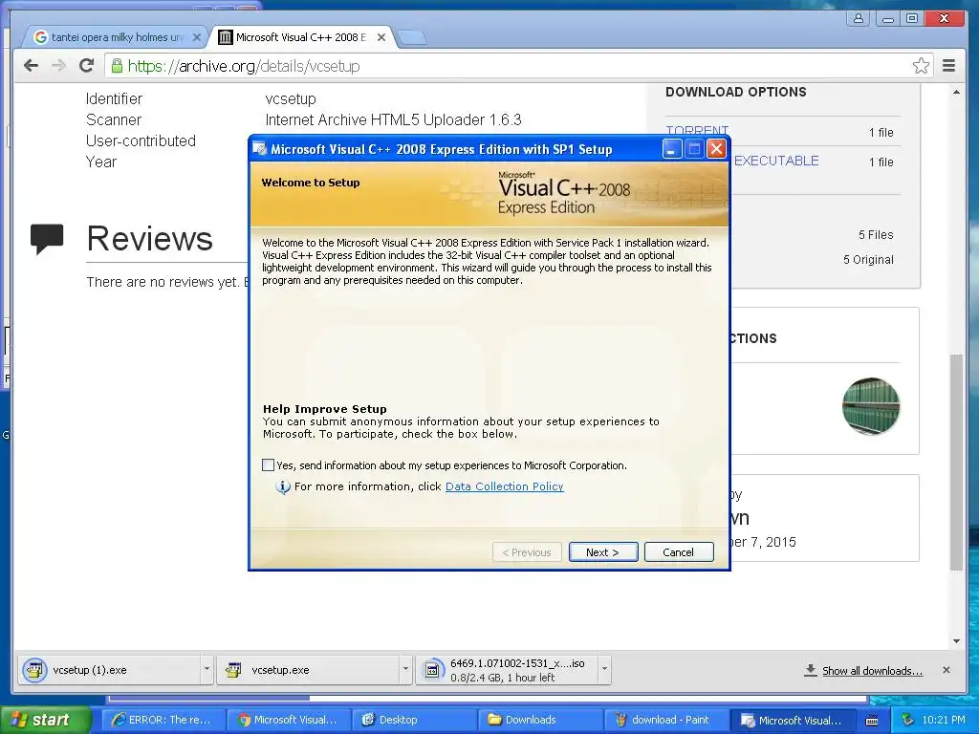Enable sending setup experiences to Microsoft
This screenshot has width=979, height=734.
[268, 465]
